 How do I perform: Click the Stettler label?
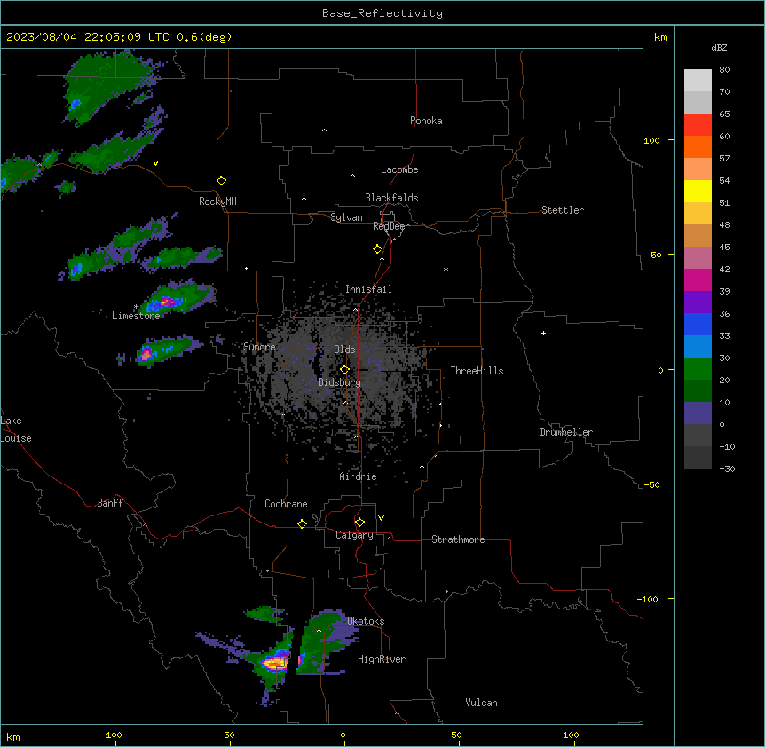pos(563,210)
